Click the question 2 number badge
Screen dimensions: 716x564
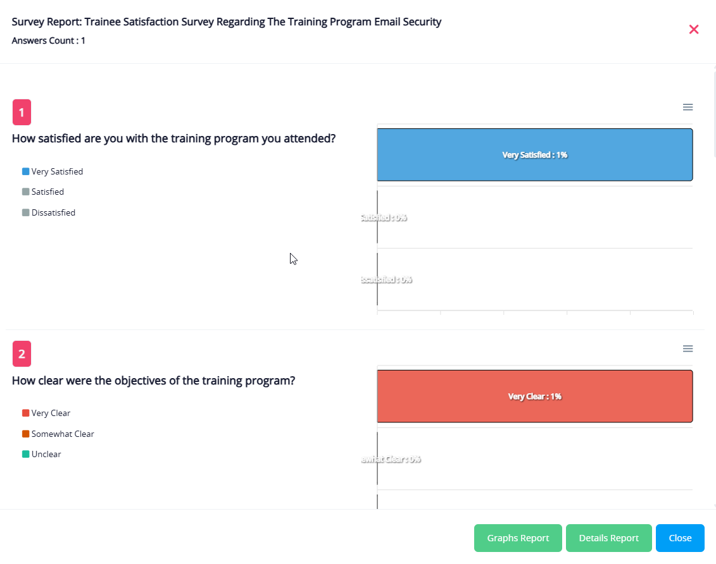tap(22, 354)
